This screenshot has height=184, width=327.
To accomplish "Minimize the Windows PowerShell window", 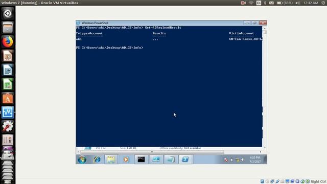I will pyautogui.click(x=247, y=23).
